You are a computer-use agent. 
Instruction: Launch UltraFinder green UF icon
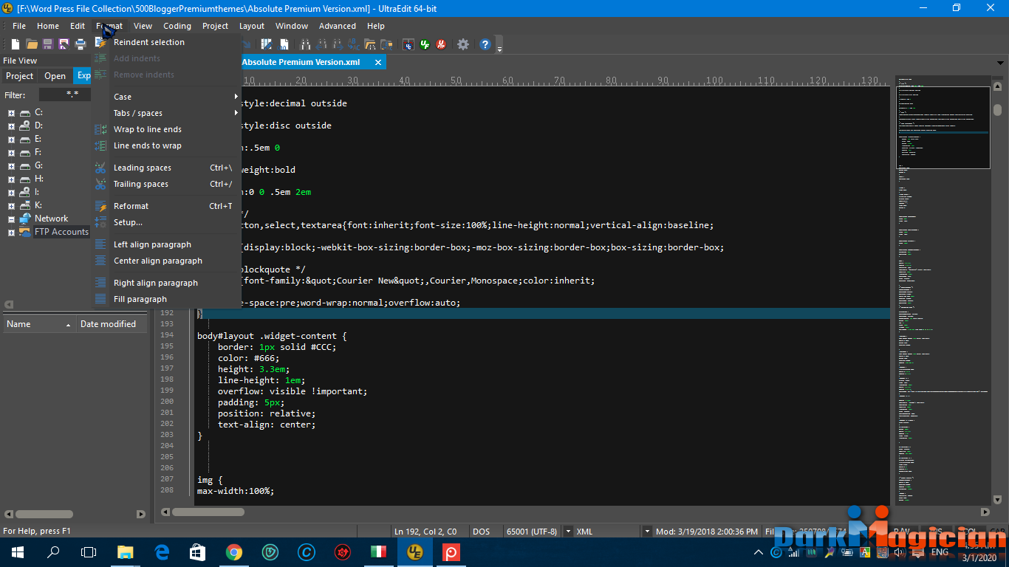point(425,44)
